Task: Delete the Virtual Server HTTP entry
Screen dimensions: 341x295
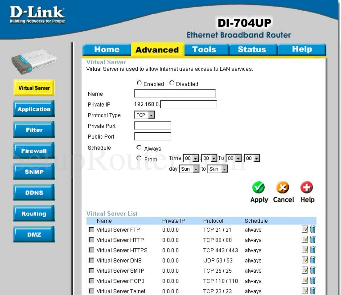Action: (x=313, y=239)
